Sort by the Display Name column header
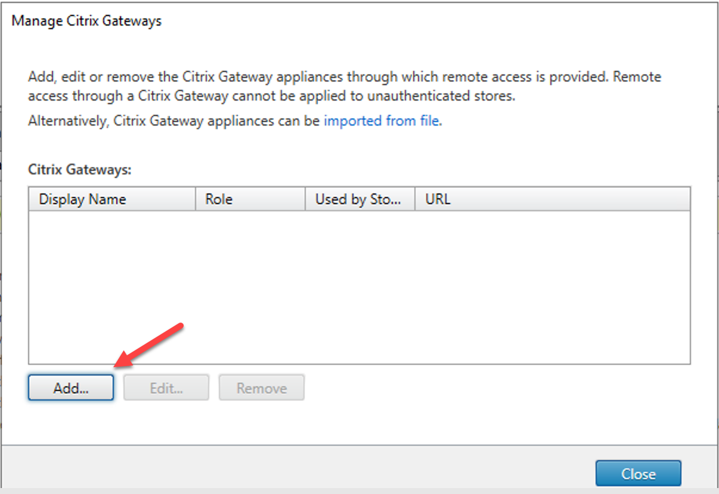This screenshot has width=719, height=494. [82, 199]
